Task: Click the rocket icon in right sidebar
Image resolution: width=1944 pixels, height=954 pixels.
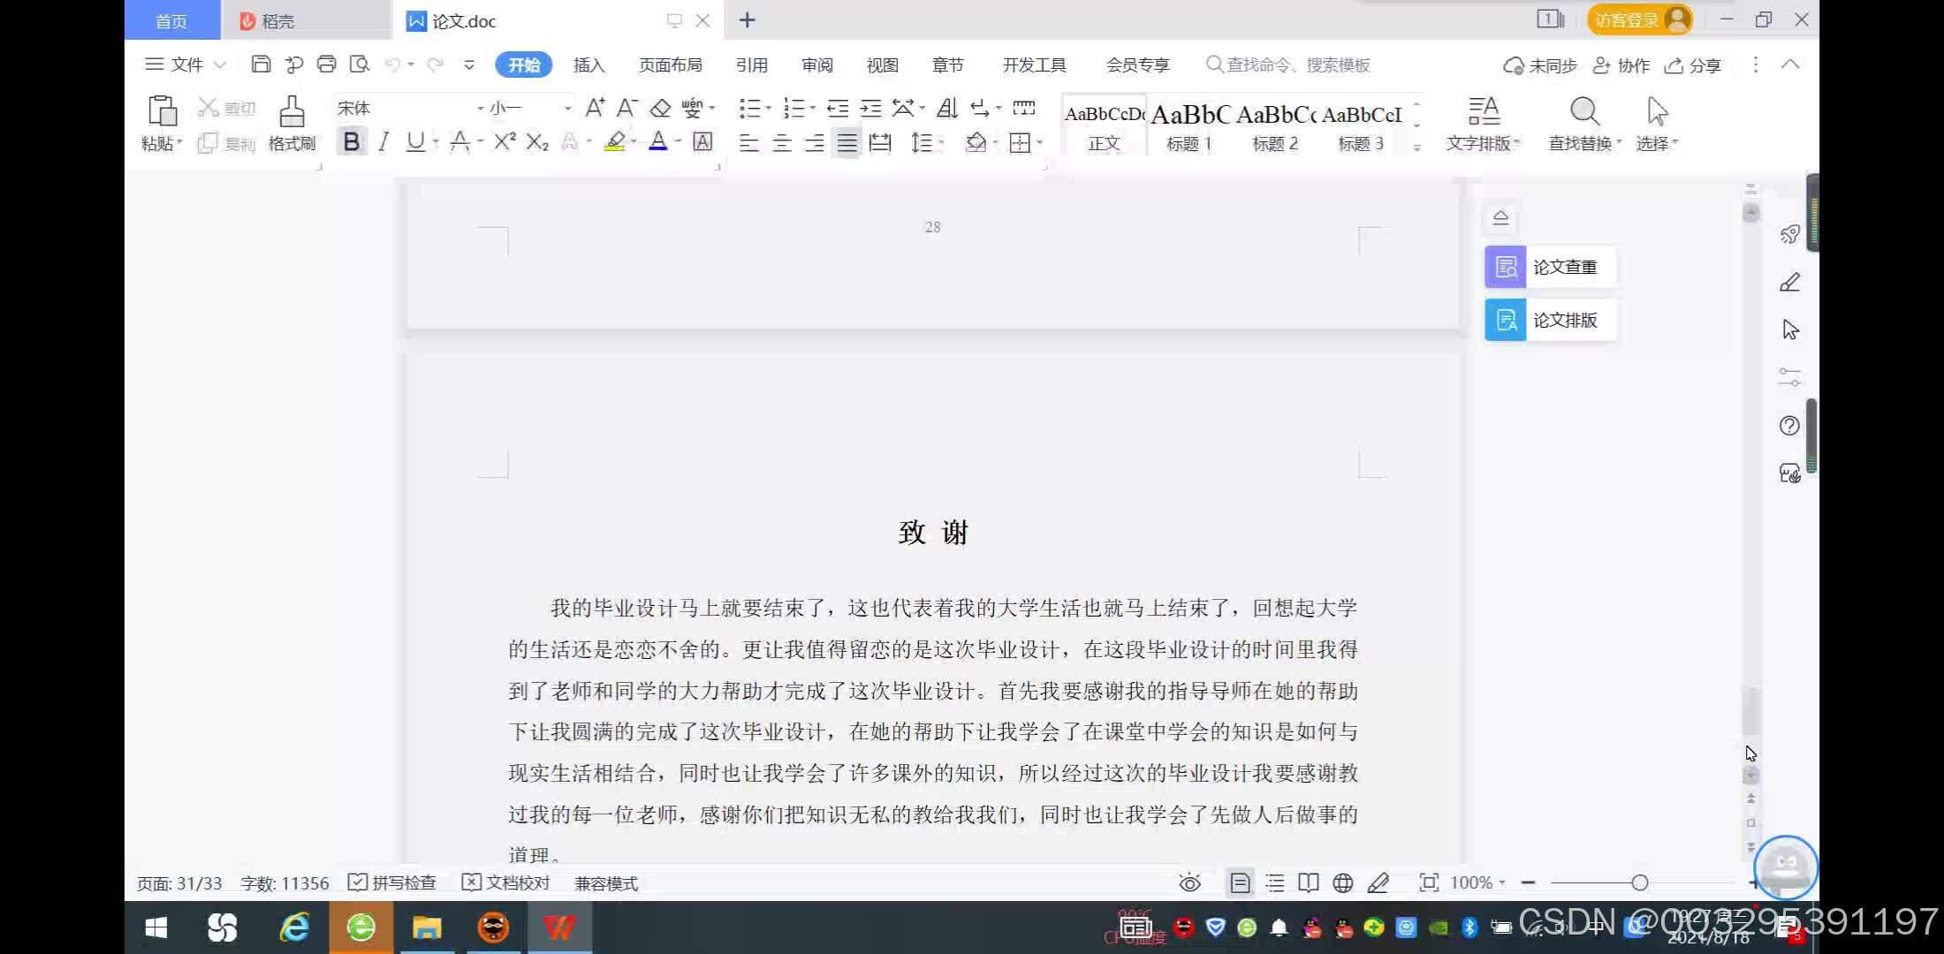Action: [x=1789, y=234]
